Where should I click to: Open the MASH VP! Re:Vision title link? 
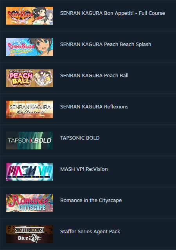(x=84, y=169)
